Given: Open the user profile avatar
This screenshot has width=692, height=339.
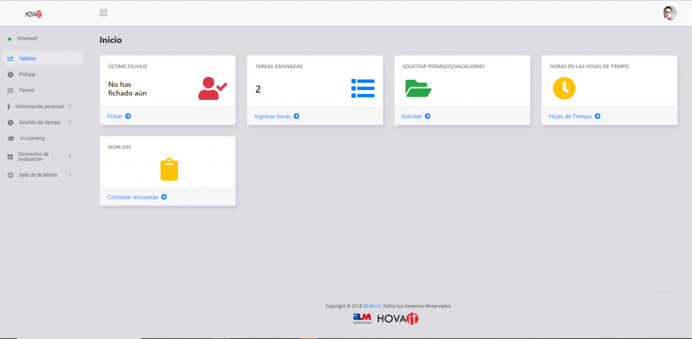Looking at the screenshot, I should tap(670, 13).
